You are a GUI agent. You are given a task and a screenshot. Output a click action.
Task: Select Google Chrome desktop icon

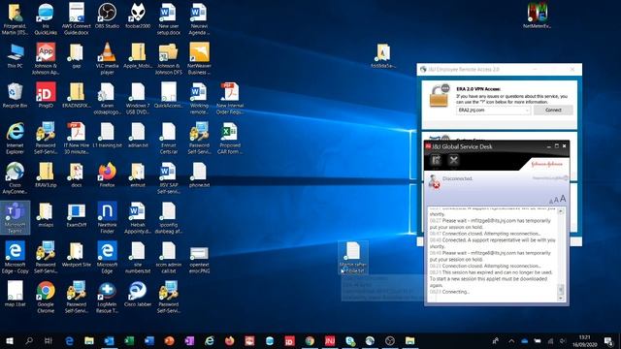click(46, 297)
